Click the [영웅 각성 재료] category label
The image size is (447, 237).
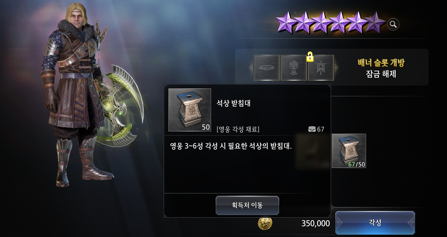pos(238,129)
